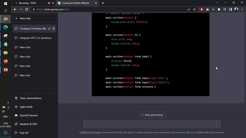The image size is (246, 138).
Task: Expand the hidden system tray icons chevron
Action: click(x=8, y=103)
